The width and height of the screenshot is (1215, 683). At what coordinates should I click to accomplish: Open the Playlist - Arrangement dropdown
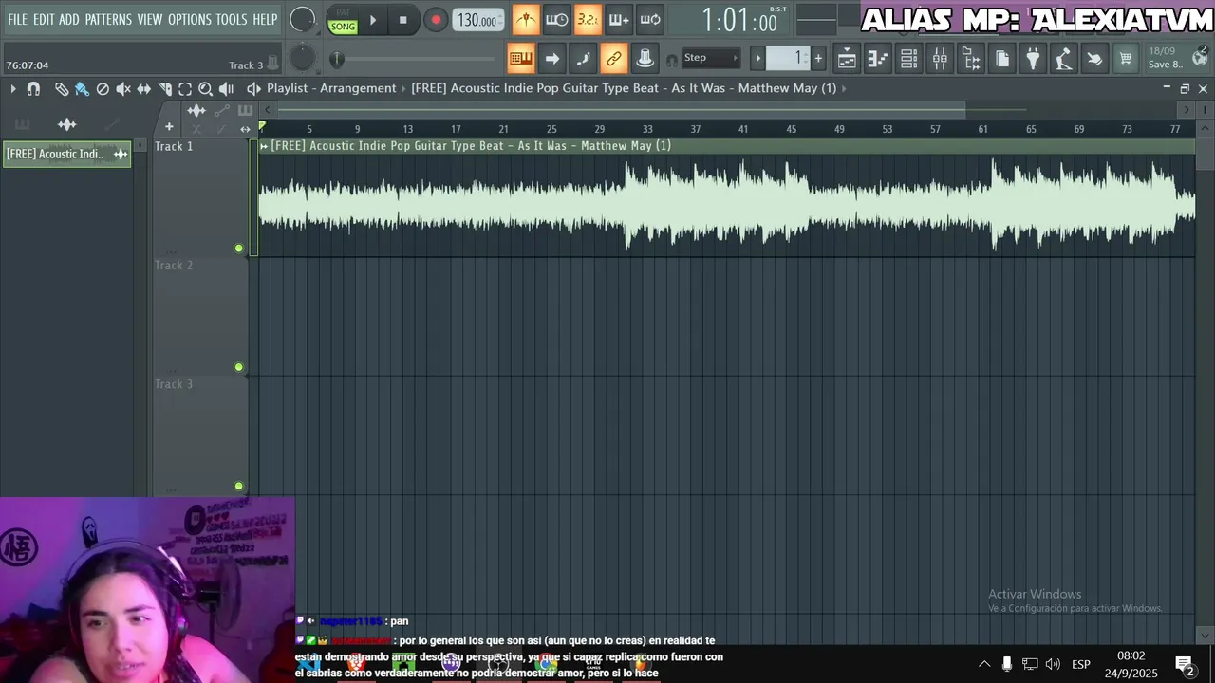[331, 88]
